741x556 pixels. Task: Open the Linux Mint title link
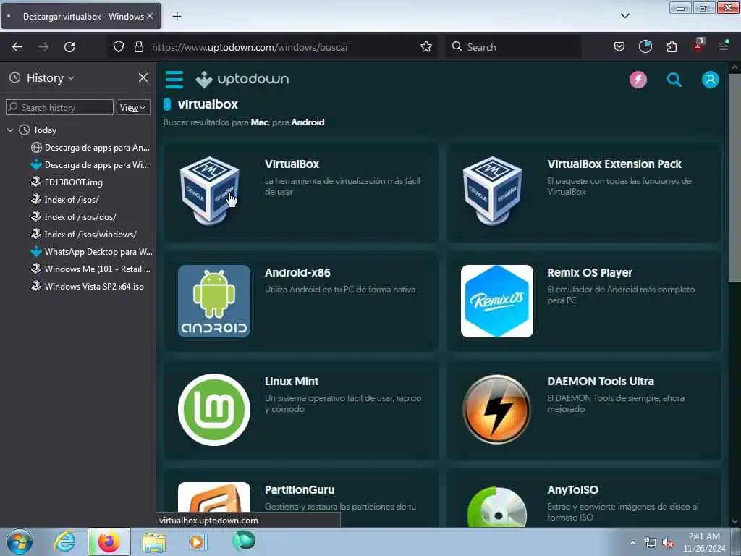pyautogui.click(x=292, y=381)
